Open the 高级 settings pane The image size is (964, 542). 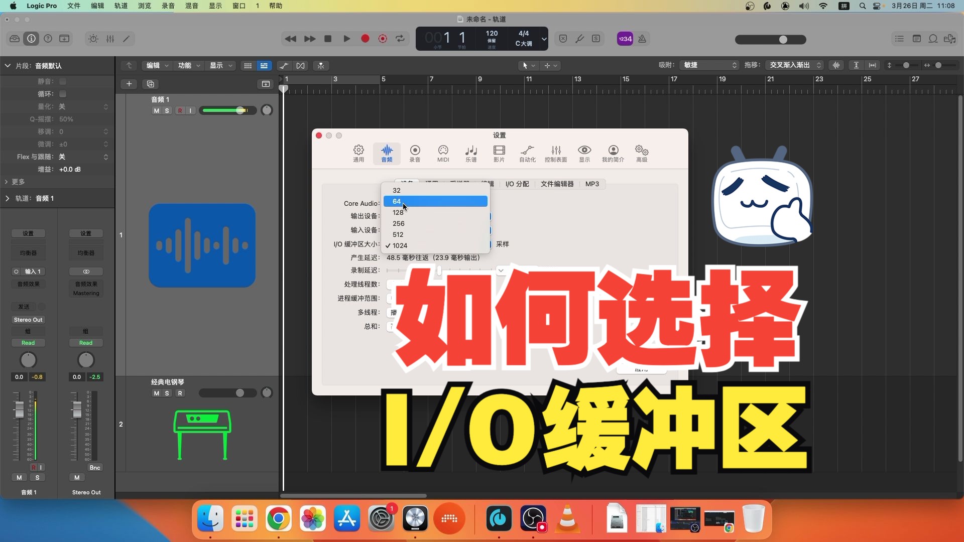coord(642,153)
